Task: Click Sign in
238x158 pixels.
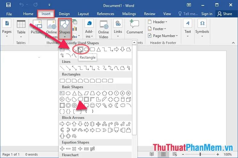Action: (207, 14)
